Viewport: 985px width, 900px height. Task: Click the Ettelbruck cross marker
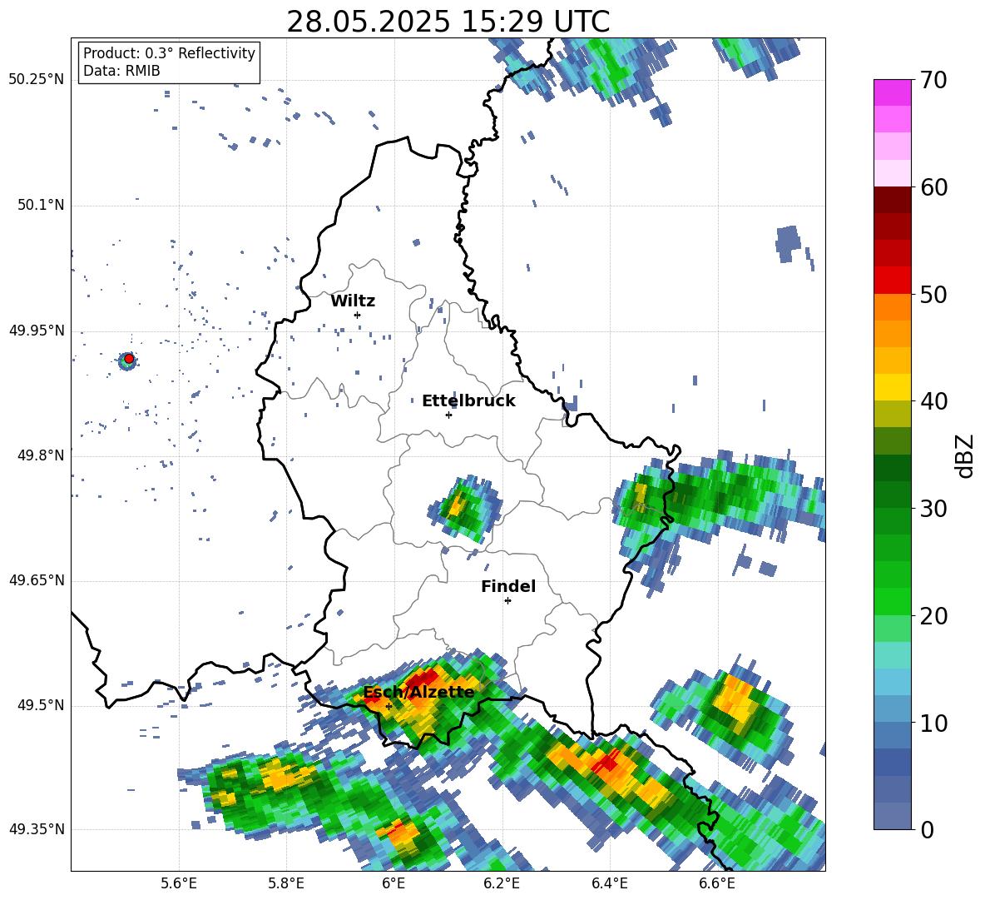coord(448,415)
